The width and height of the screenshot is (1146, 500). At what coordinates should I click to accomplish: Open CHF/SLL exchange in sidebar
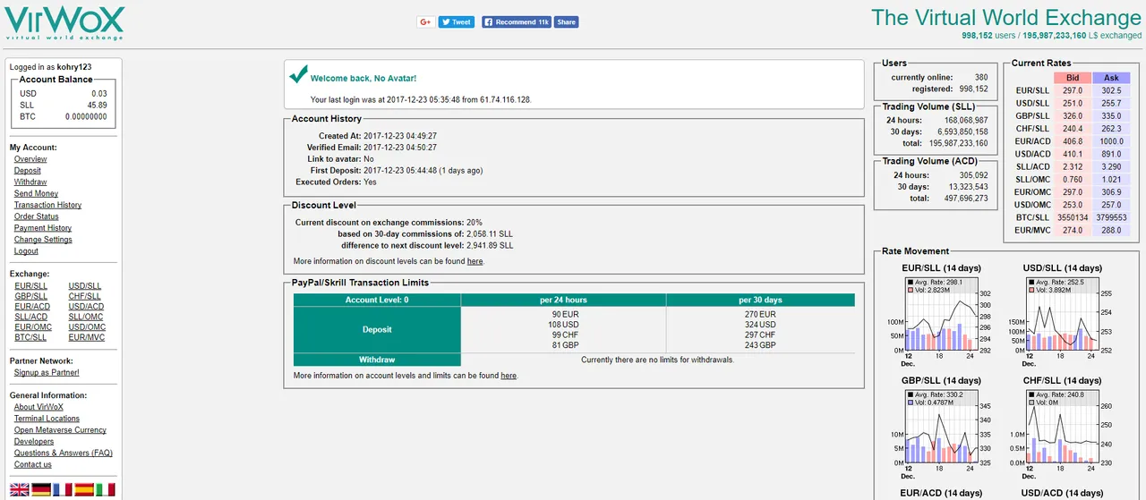click(85, 297)
